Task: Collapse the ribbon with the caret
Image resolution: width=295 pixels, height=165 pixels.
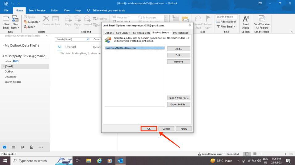Action: click(292, 32)
